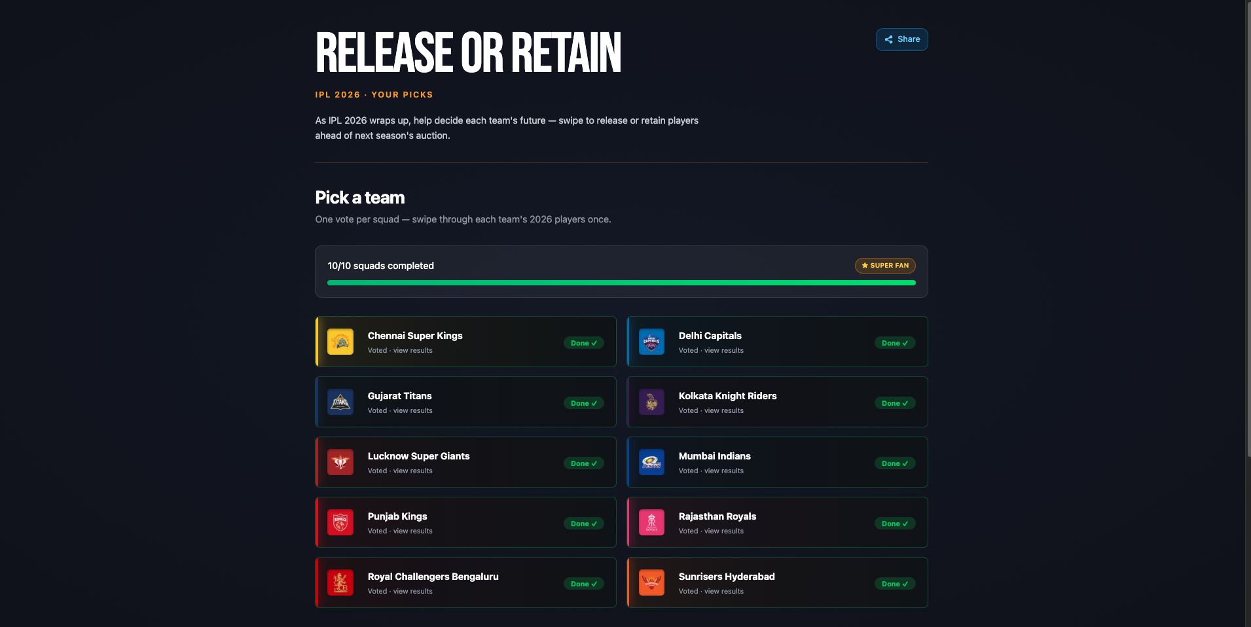Viewport: 1251px width, 627px height.
Task: Tap the Punjab Kings logo
Action: [x=340, y=522]
